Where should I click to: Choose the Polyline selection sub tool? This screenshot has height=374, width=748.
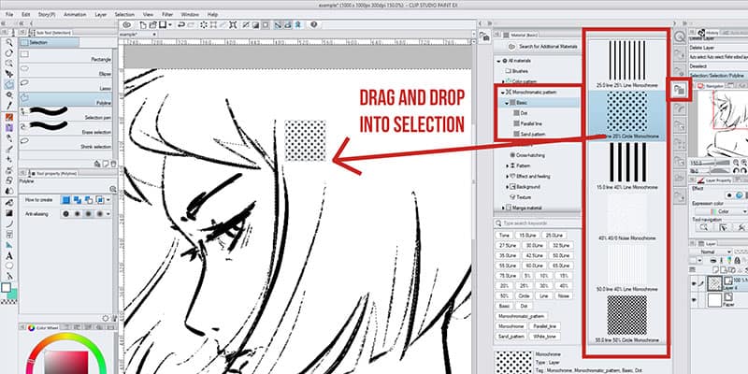[x=66, y=99]
